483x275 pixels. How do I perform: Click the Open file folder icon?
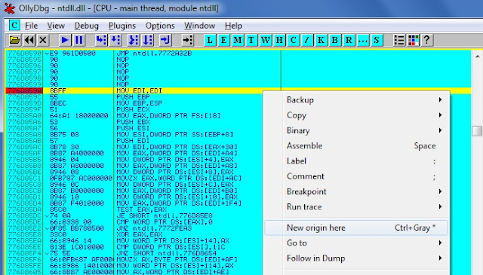point(15,40)
